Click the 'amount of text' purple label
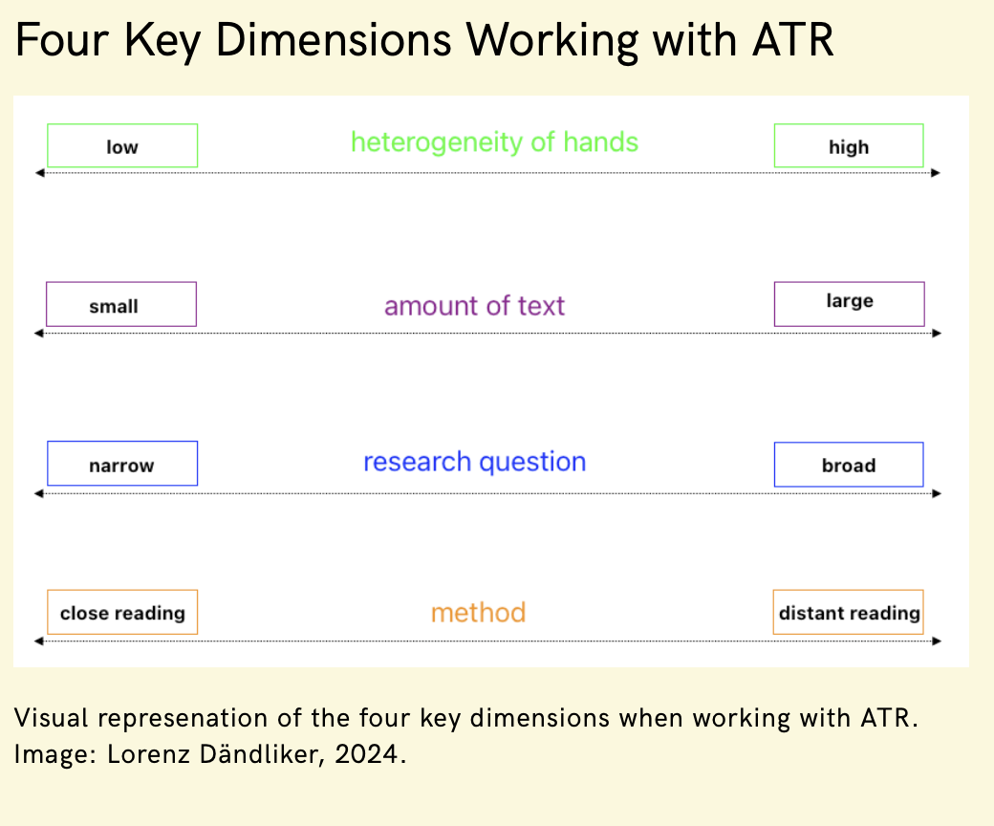Image resolution: width=994 pixels, height=826 pixels. 474,306
